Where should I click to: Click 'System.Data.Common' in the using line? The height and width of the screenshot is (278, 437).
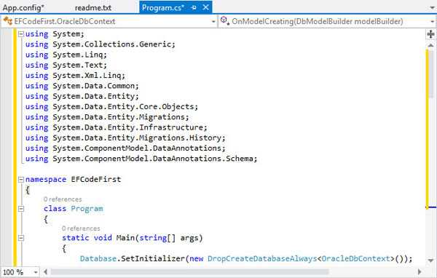pos(94,86)
